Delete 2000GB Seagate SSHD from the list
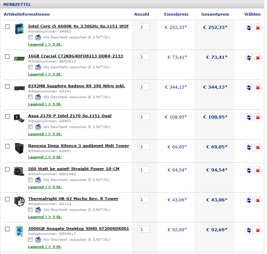The height and width of the screenshot is (254, 267). click(x=258, y=230)
